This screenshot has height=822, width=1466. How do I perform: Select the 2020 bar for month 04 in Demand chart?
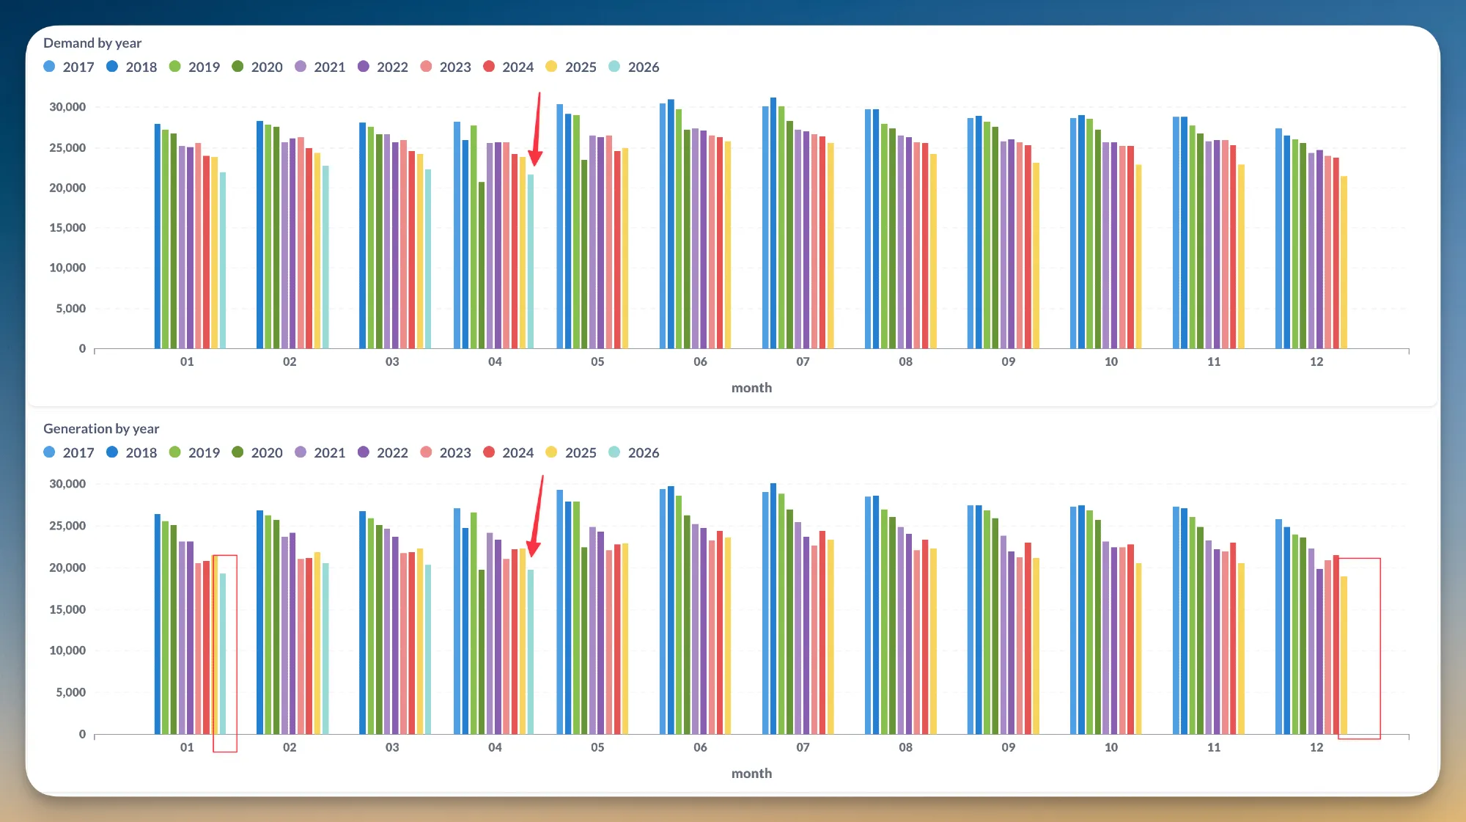[x=482, y=265]
